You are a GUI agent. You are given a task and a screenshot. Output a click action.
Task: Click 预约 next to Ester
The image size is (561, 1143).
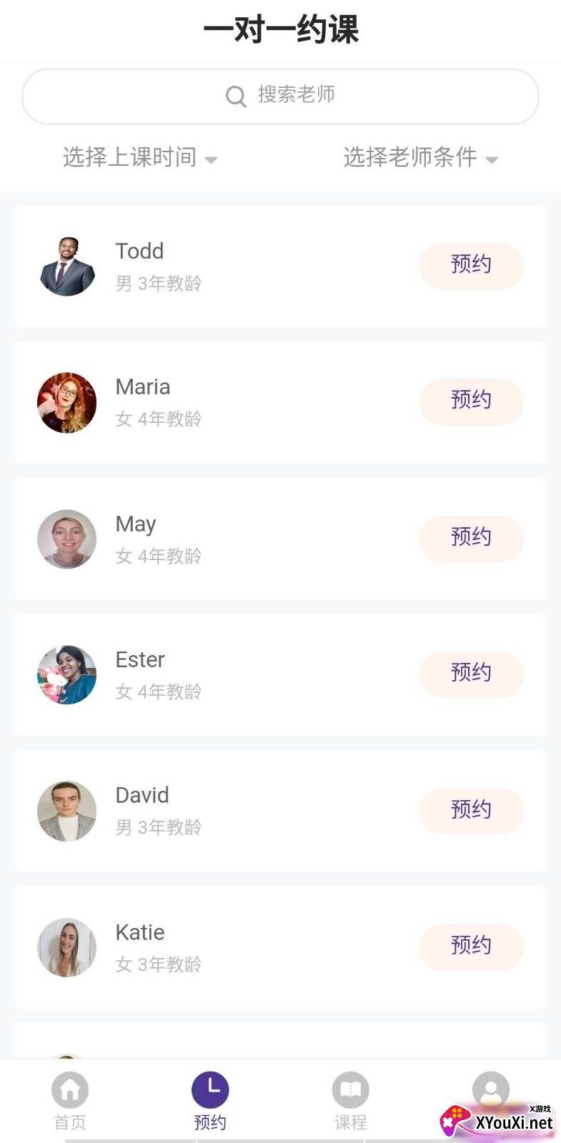[471, 674]
